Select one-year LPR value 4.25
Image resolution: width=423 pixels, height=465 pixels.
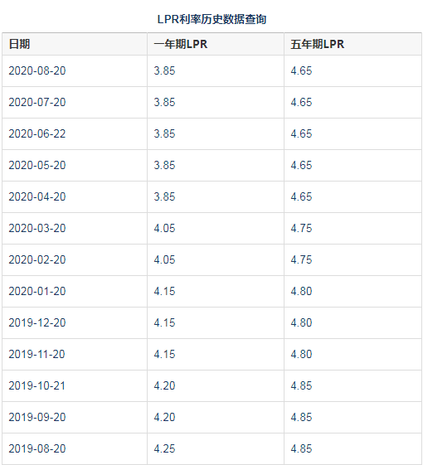pyautogui.click(x=164, y=448)
